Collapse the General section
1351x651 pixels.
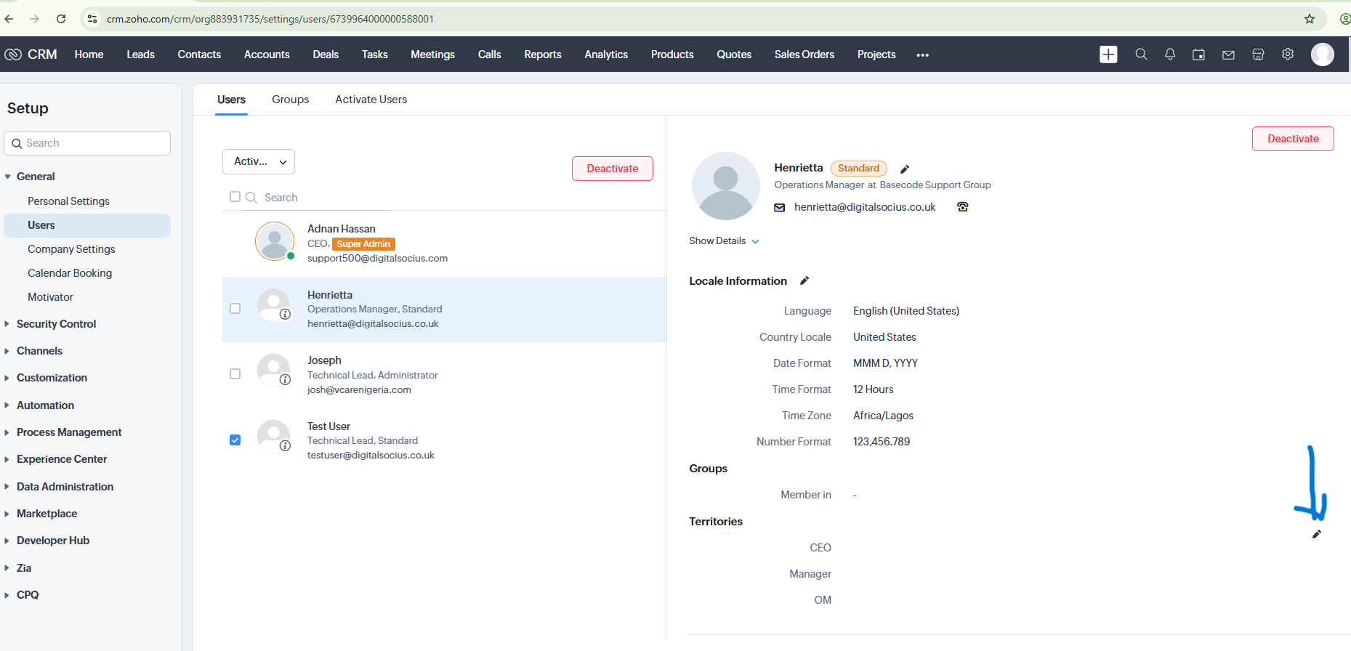point(36,177)
